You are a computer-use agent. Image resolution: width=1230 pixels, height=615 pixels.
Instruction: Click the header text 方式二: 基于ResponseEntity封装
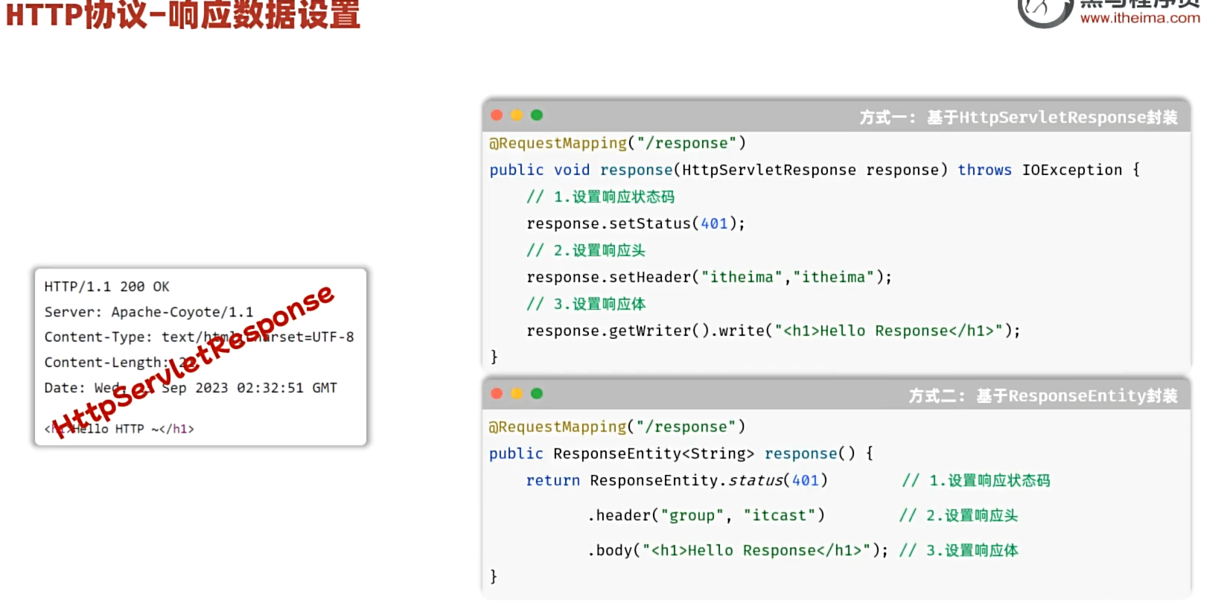[x=1043, y=395]
